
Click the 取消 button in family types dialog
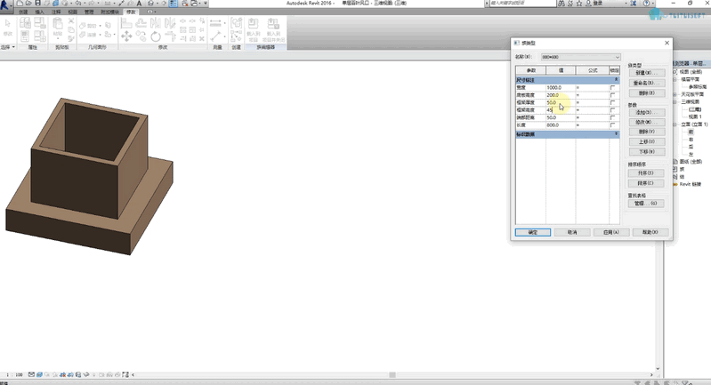(572, 232)
